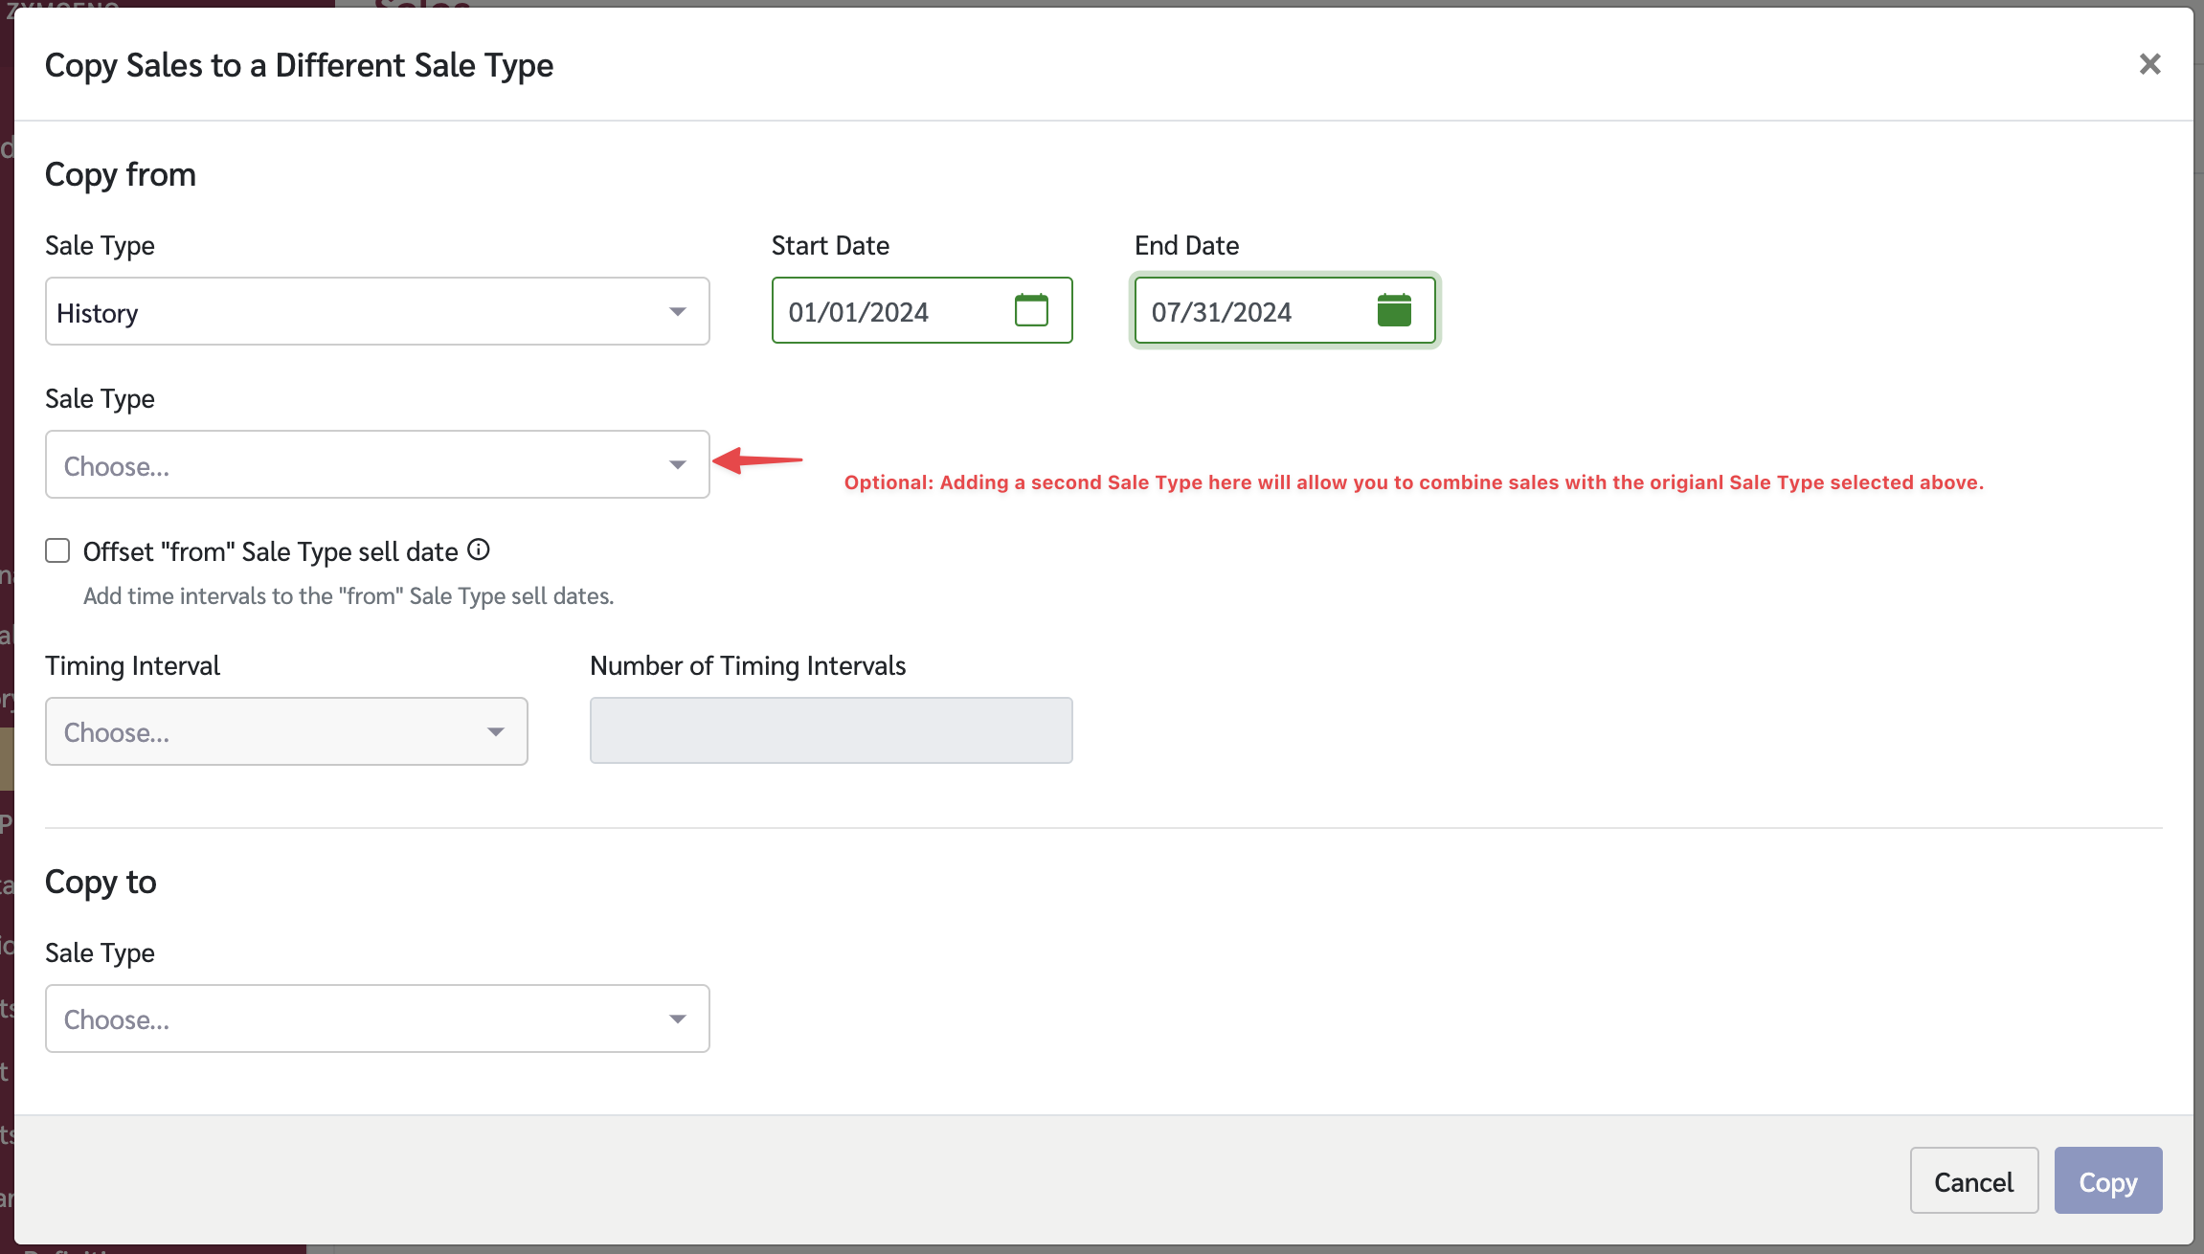
Task: Click the Copy Sales to a Different Sale Type title
Action: coord(299,65)
